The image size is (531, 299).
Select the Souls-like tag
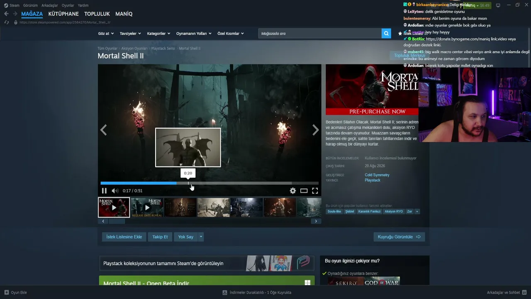pyautogui.click(x=334, y=211)
